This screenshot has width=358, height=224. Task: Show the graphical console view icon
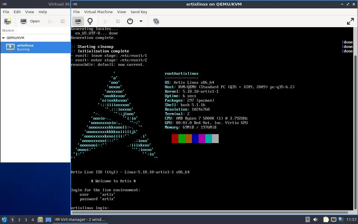point(78,21)
